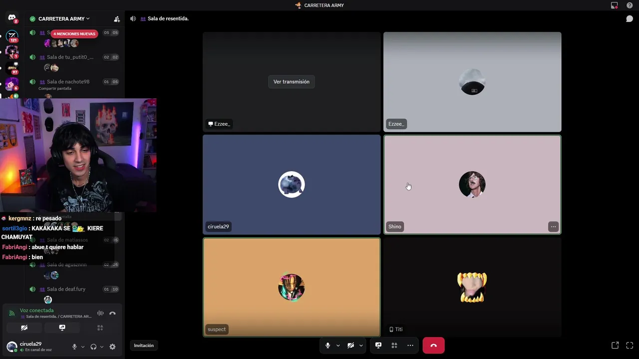
Task: Mute microphone in user panel
Action: [74, 347]
